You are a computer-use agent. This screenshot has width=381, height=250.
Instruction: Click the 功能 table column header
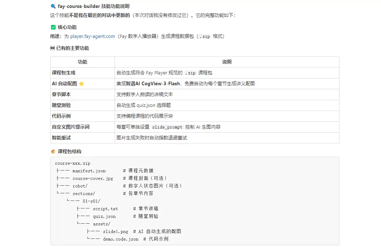click(82, 62)
